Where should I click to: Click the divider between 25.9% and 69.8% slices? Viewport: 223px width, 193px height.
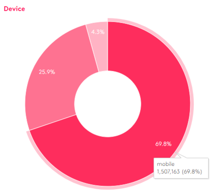pyautogui.click(x=53, y=122)
